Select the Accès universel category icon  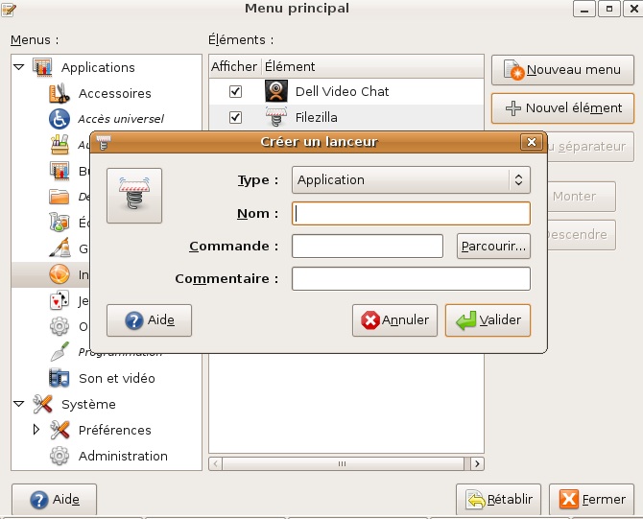point(60,119)
